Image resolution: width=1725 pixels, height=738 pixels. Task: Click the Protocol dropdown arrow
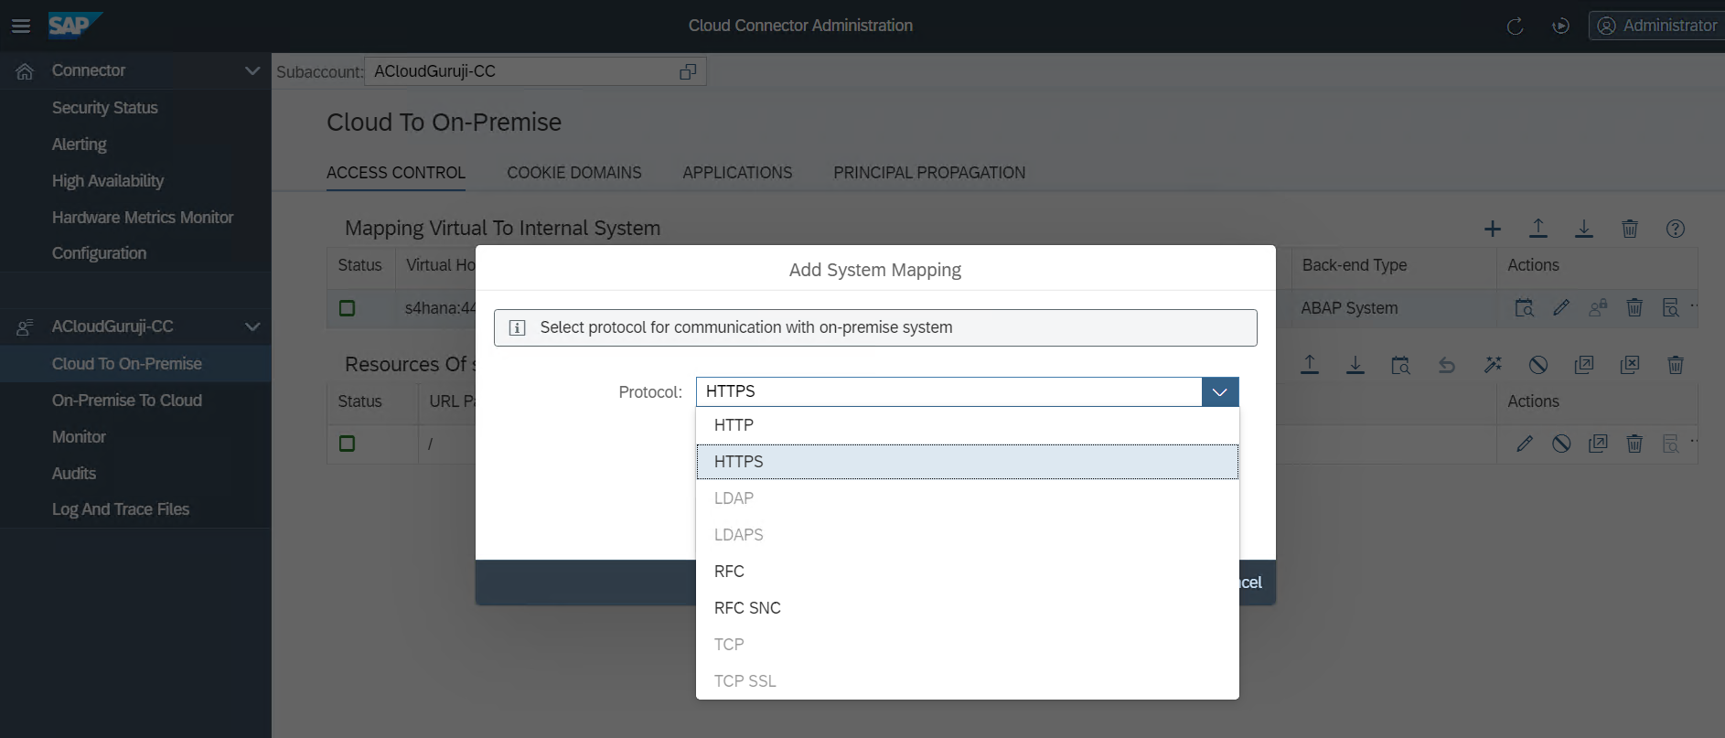pyautogui.click(x=1219, y=391)
